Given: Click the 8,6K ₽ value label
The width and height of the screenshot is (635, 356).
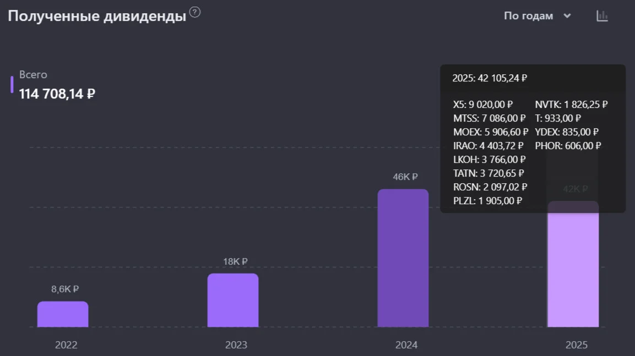Looking at the screenshot, I should point(65,289).
